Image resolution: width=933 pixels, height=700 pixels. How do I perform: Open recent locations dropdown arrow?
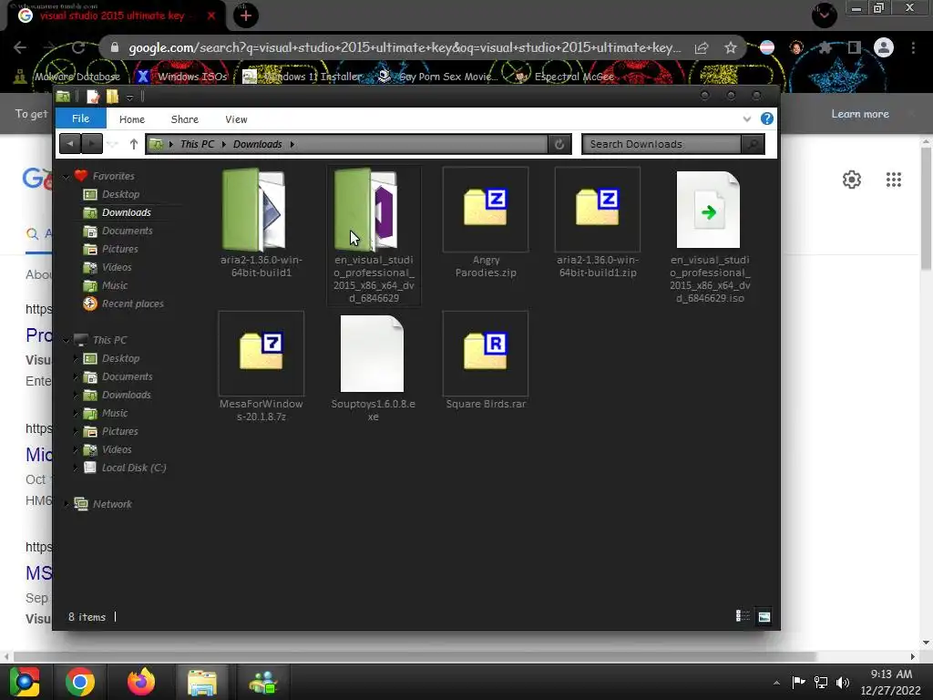point(113,144)
